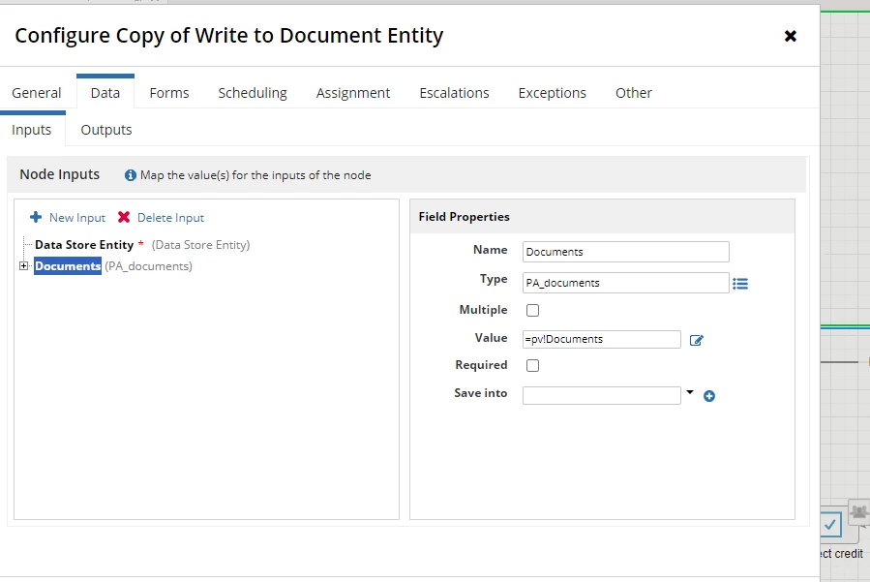Click the Name field containing Documents

click(x=626, y=252)
